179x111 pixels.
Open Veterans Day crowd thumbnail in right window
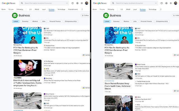119,103
